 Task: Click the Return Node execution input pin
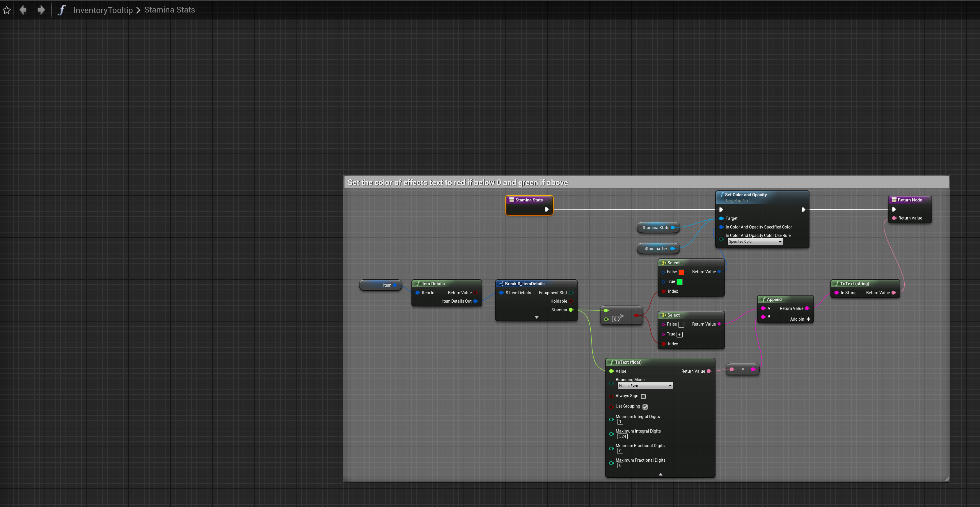[x=894, y=209]
